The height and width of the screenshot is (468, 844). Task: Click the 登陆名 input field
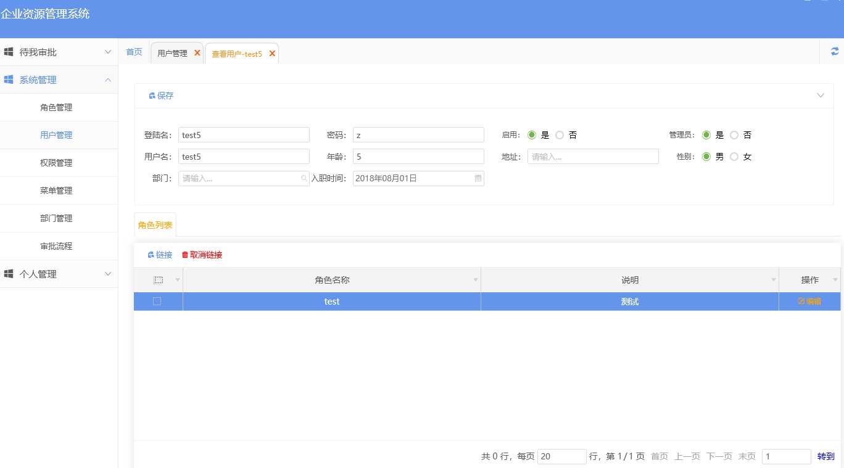pos(244,135)
